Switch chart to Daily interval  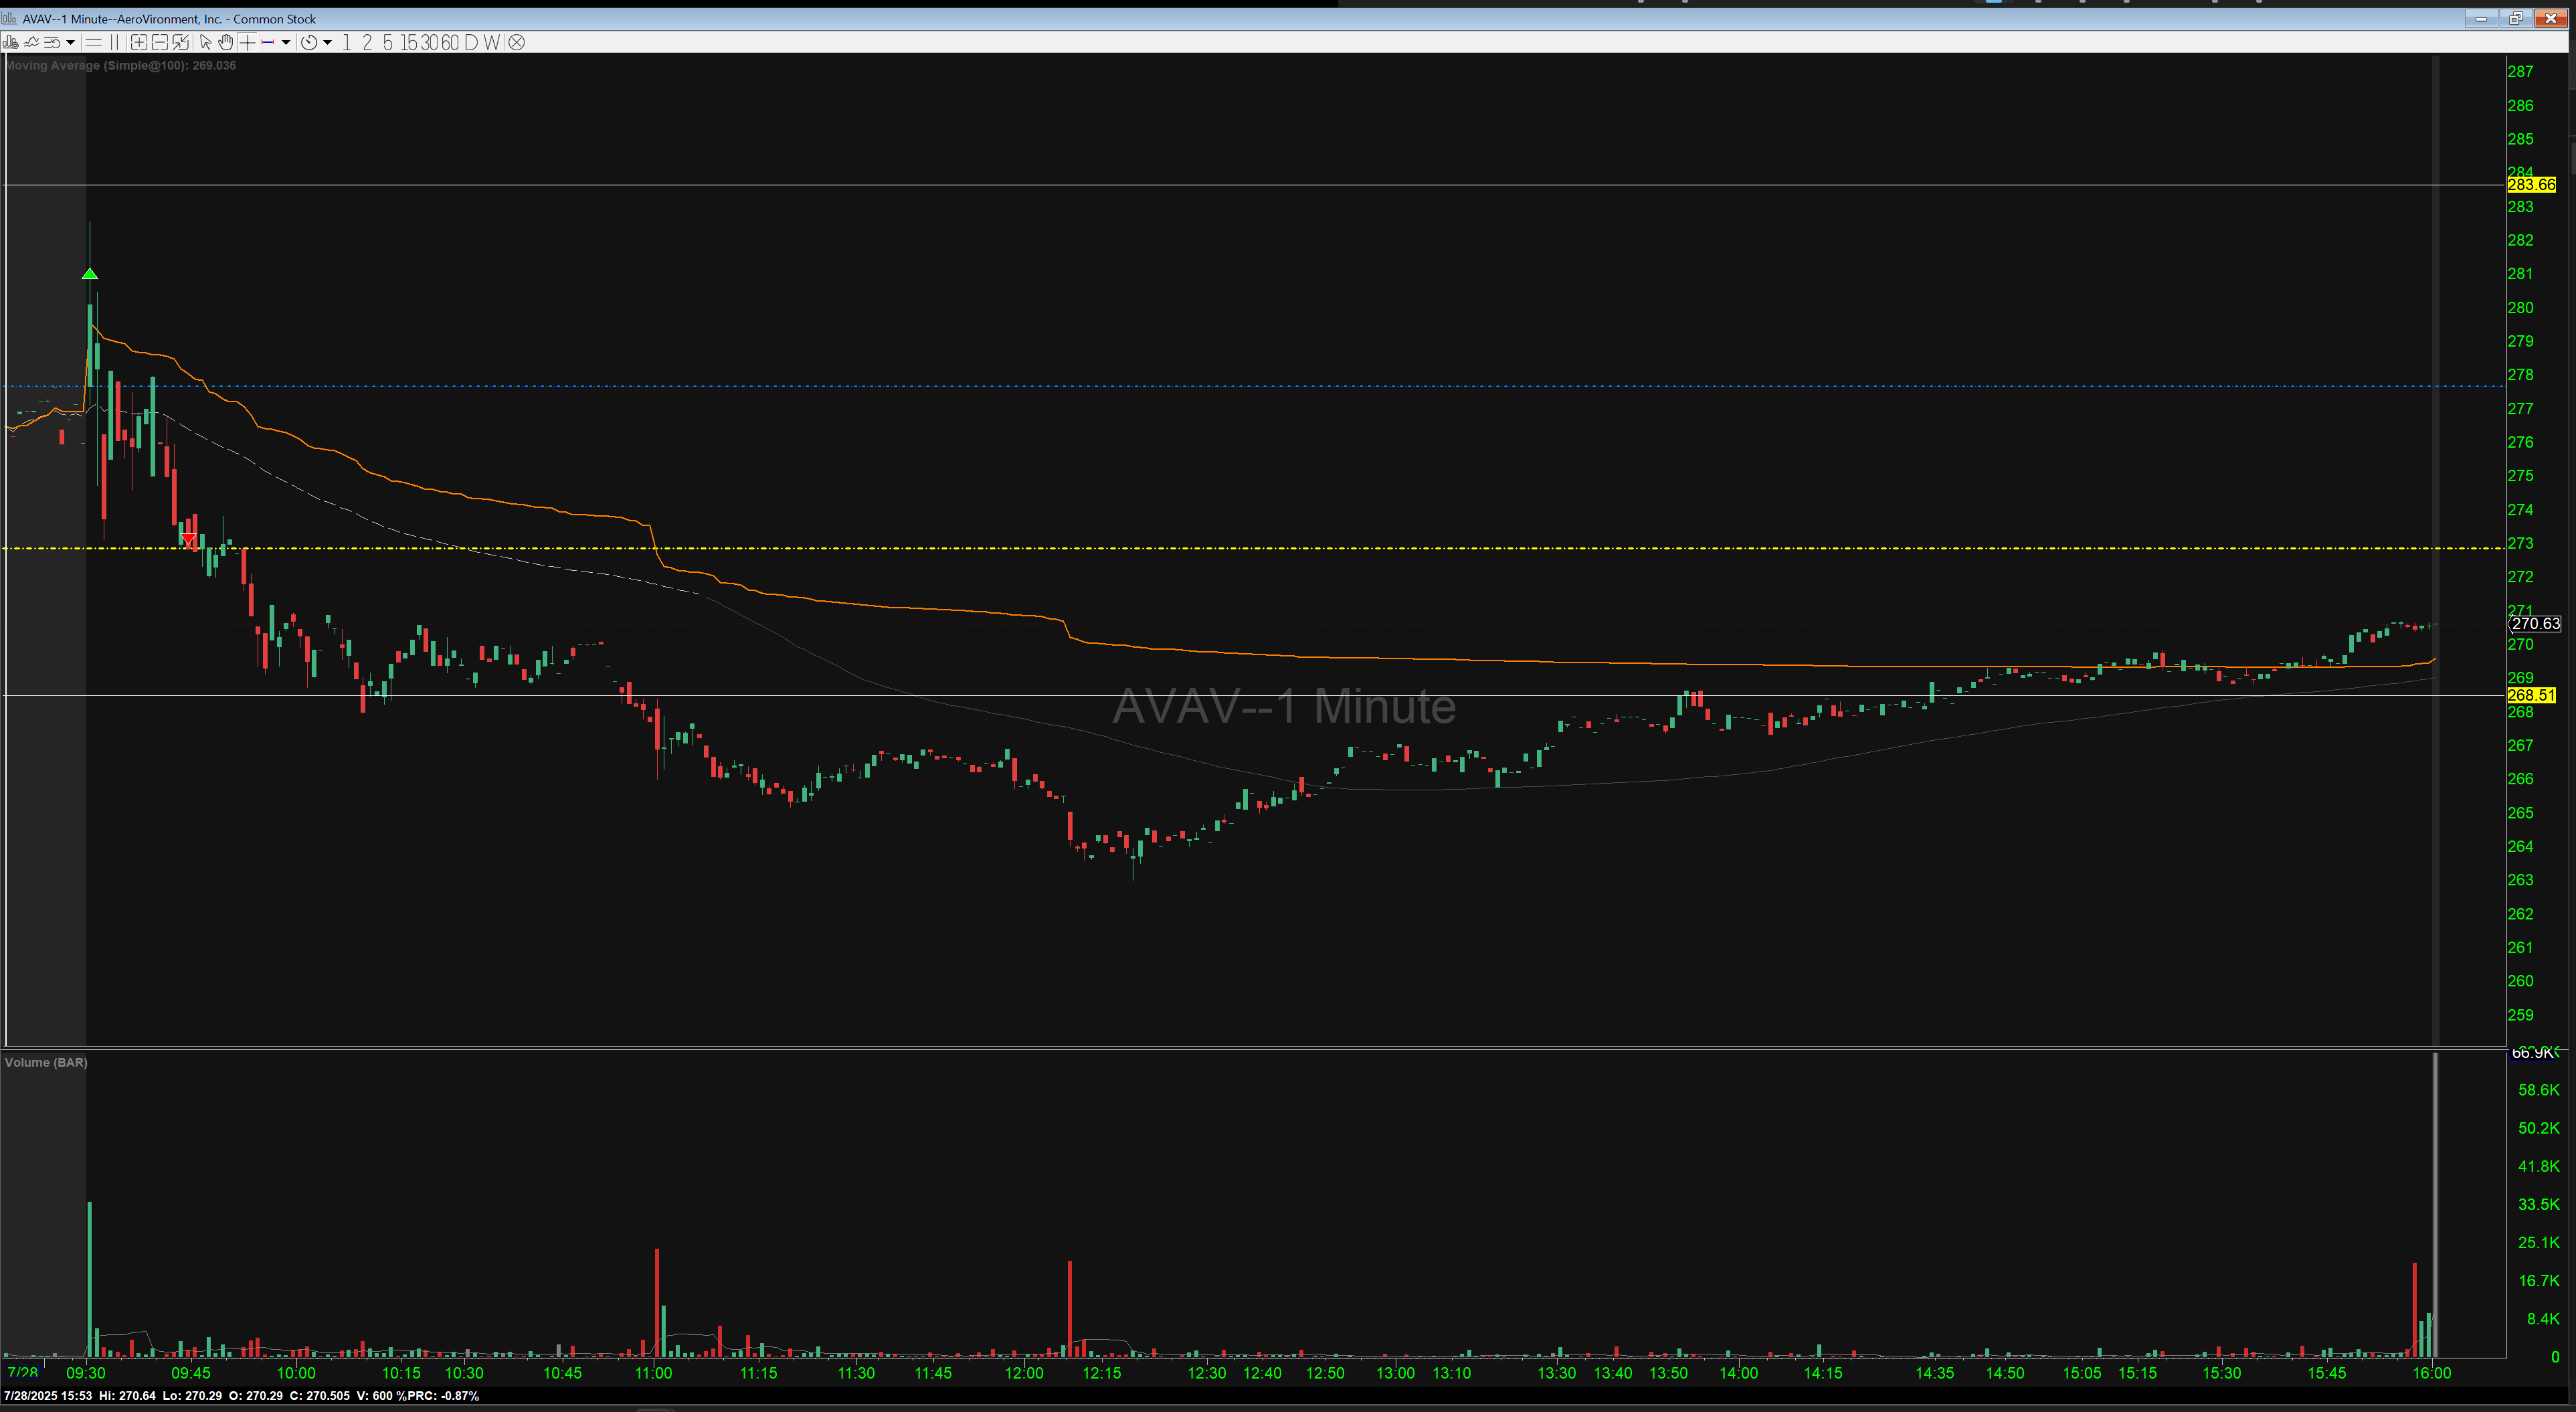click(471, 43)
